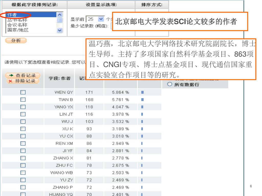Screen dimensions: 262x196
Task: Check the XU K row checkbox
Action: click(23, 129)
